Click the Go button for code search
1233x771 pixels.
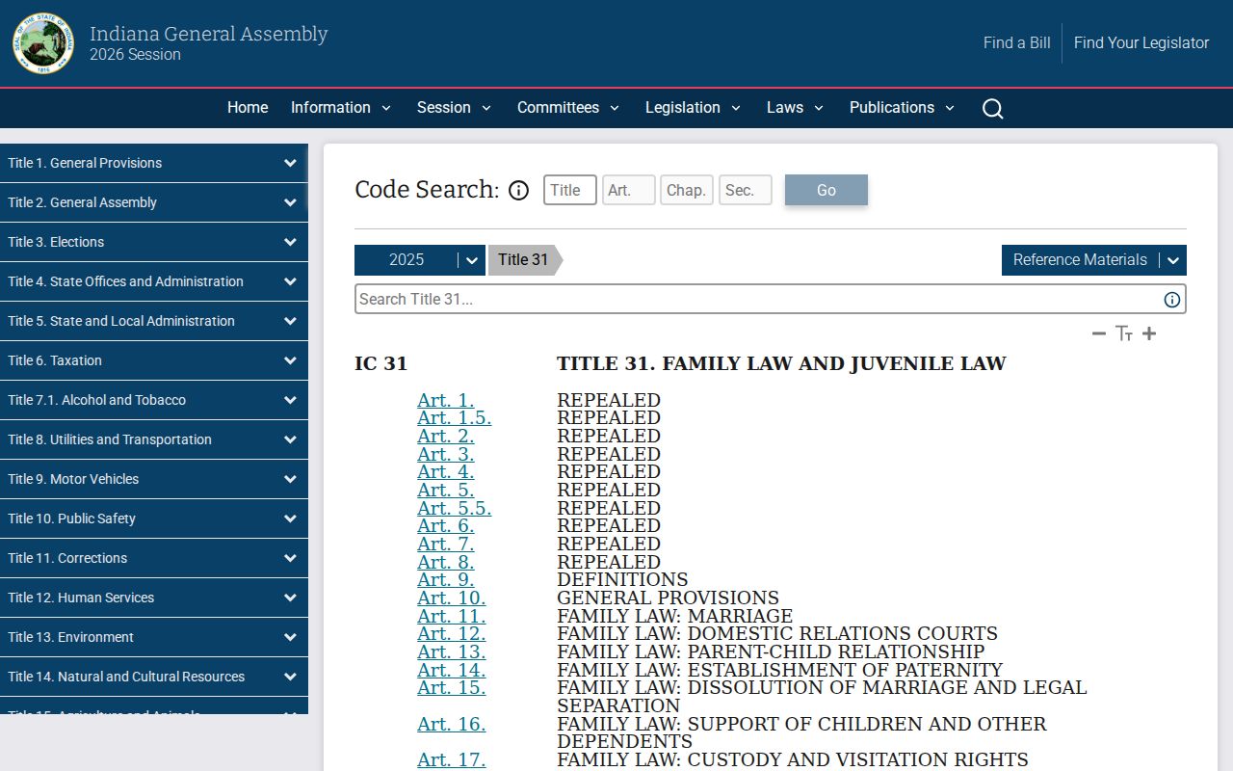point(826,190)
